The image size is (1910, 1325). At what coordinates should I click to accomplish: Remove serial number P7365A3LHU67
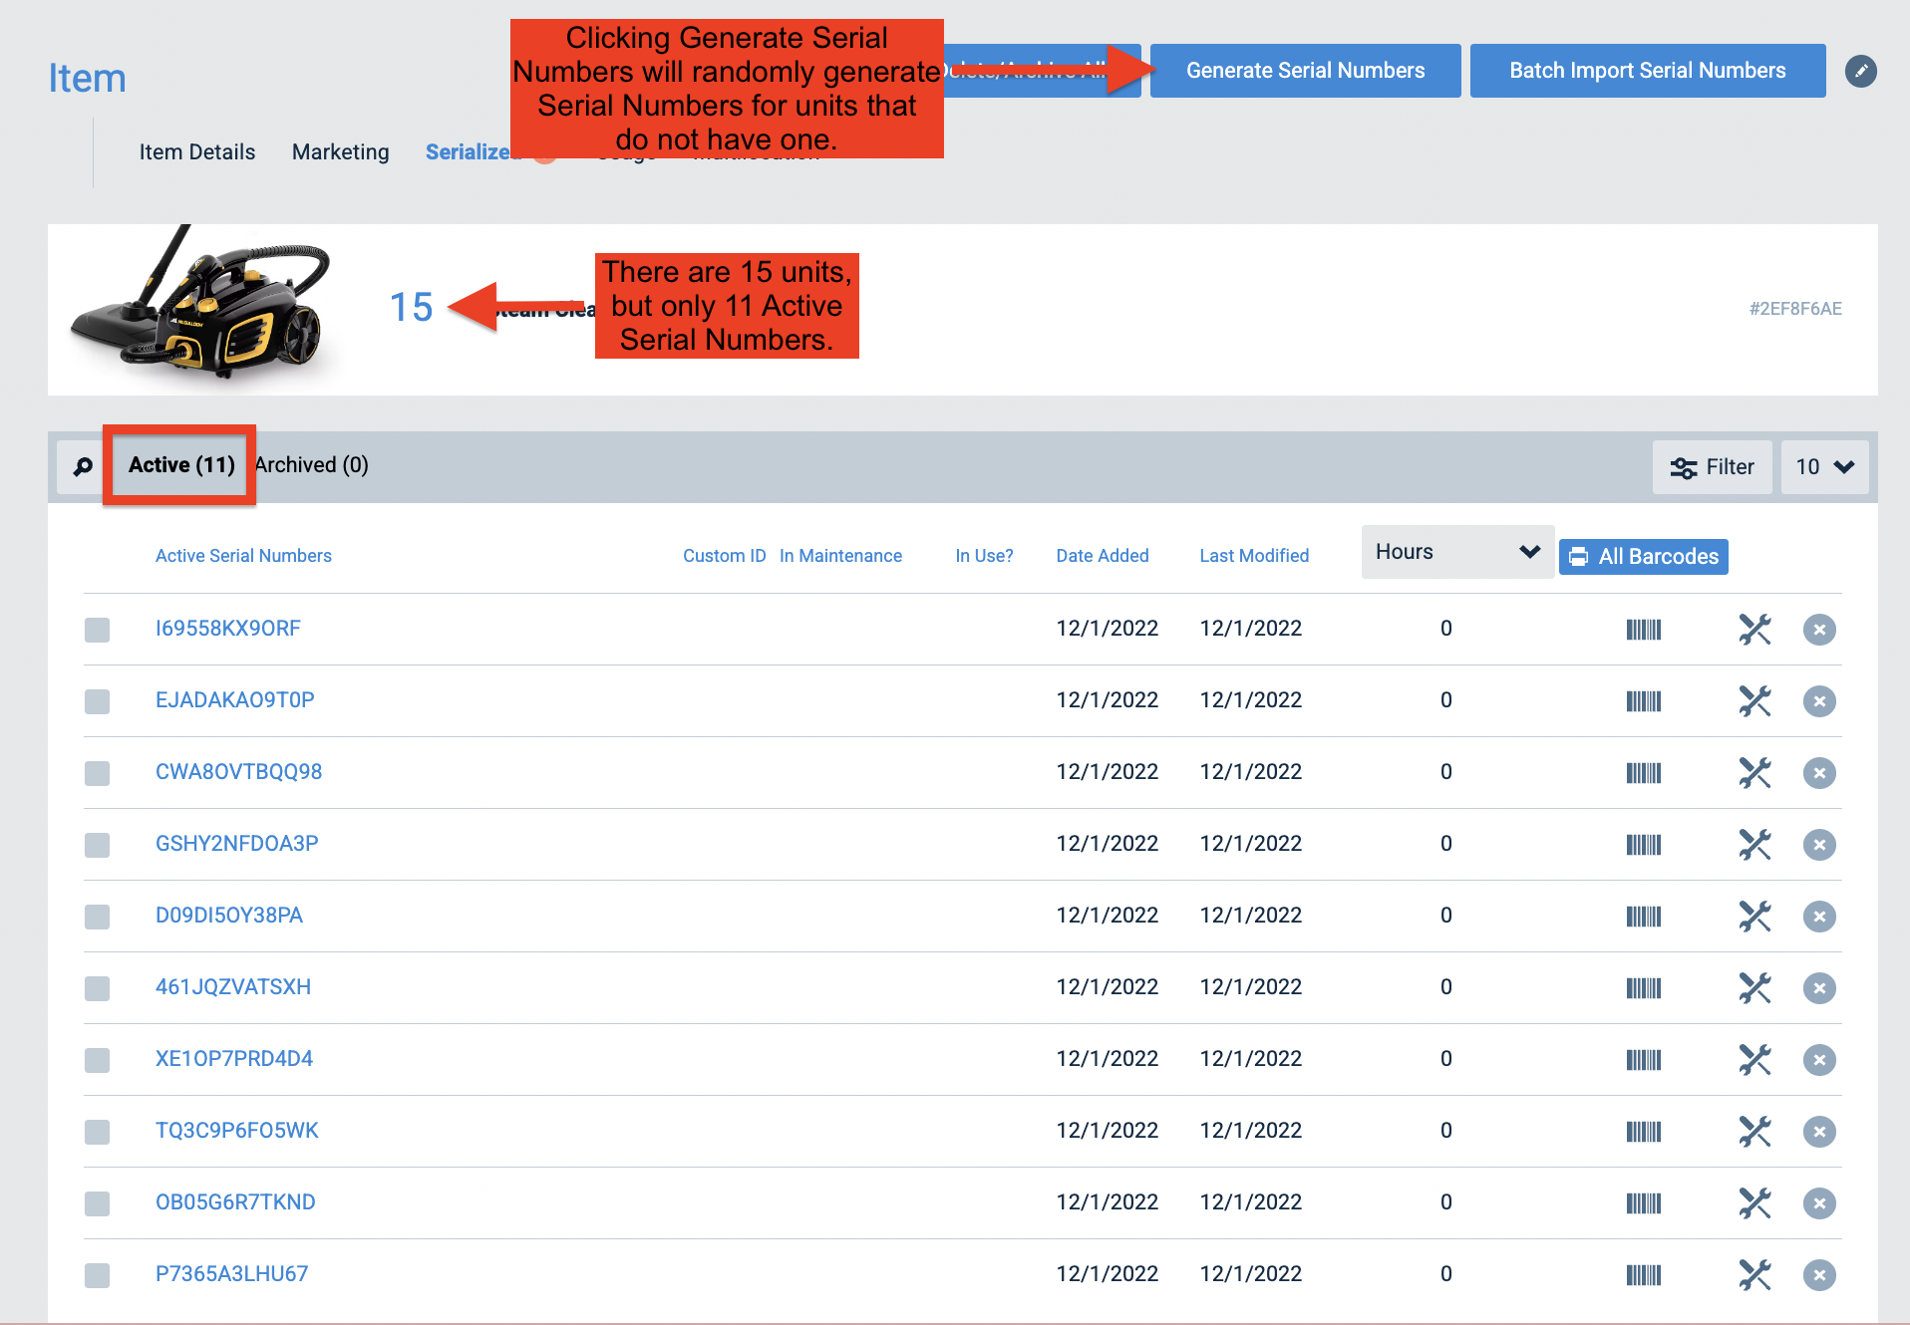1819,1274
